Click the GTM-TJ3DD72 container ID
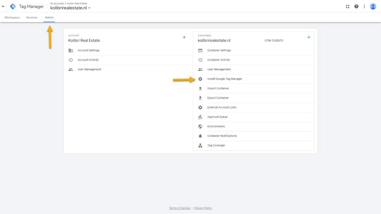 coord(274,41)
